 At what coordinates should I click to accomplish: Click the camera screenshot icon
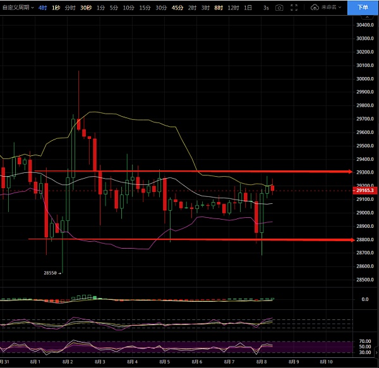pos(279,8)
